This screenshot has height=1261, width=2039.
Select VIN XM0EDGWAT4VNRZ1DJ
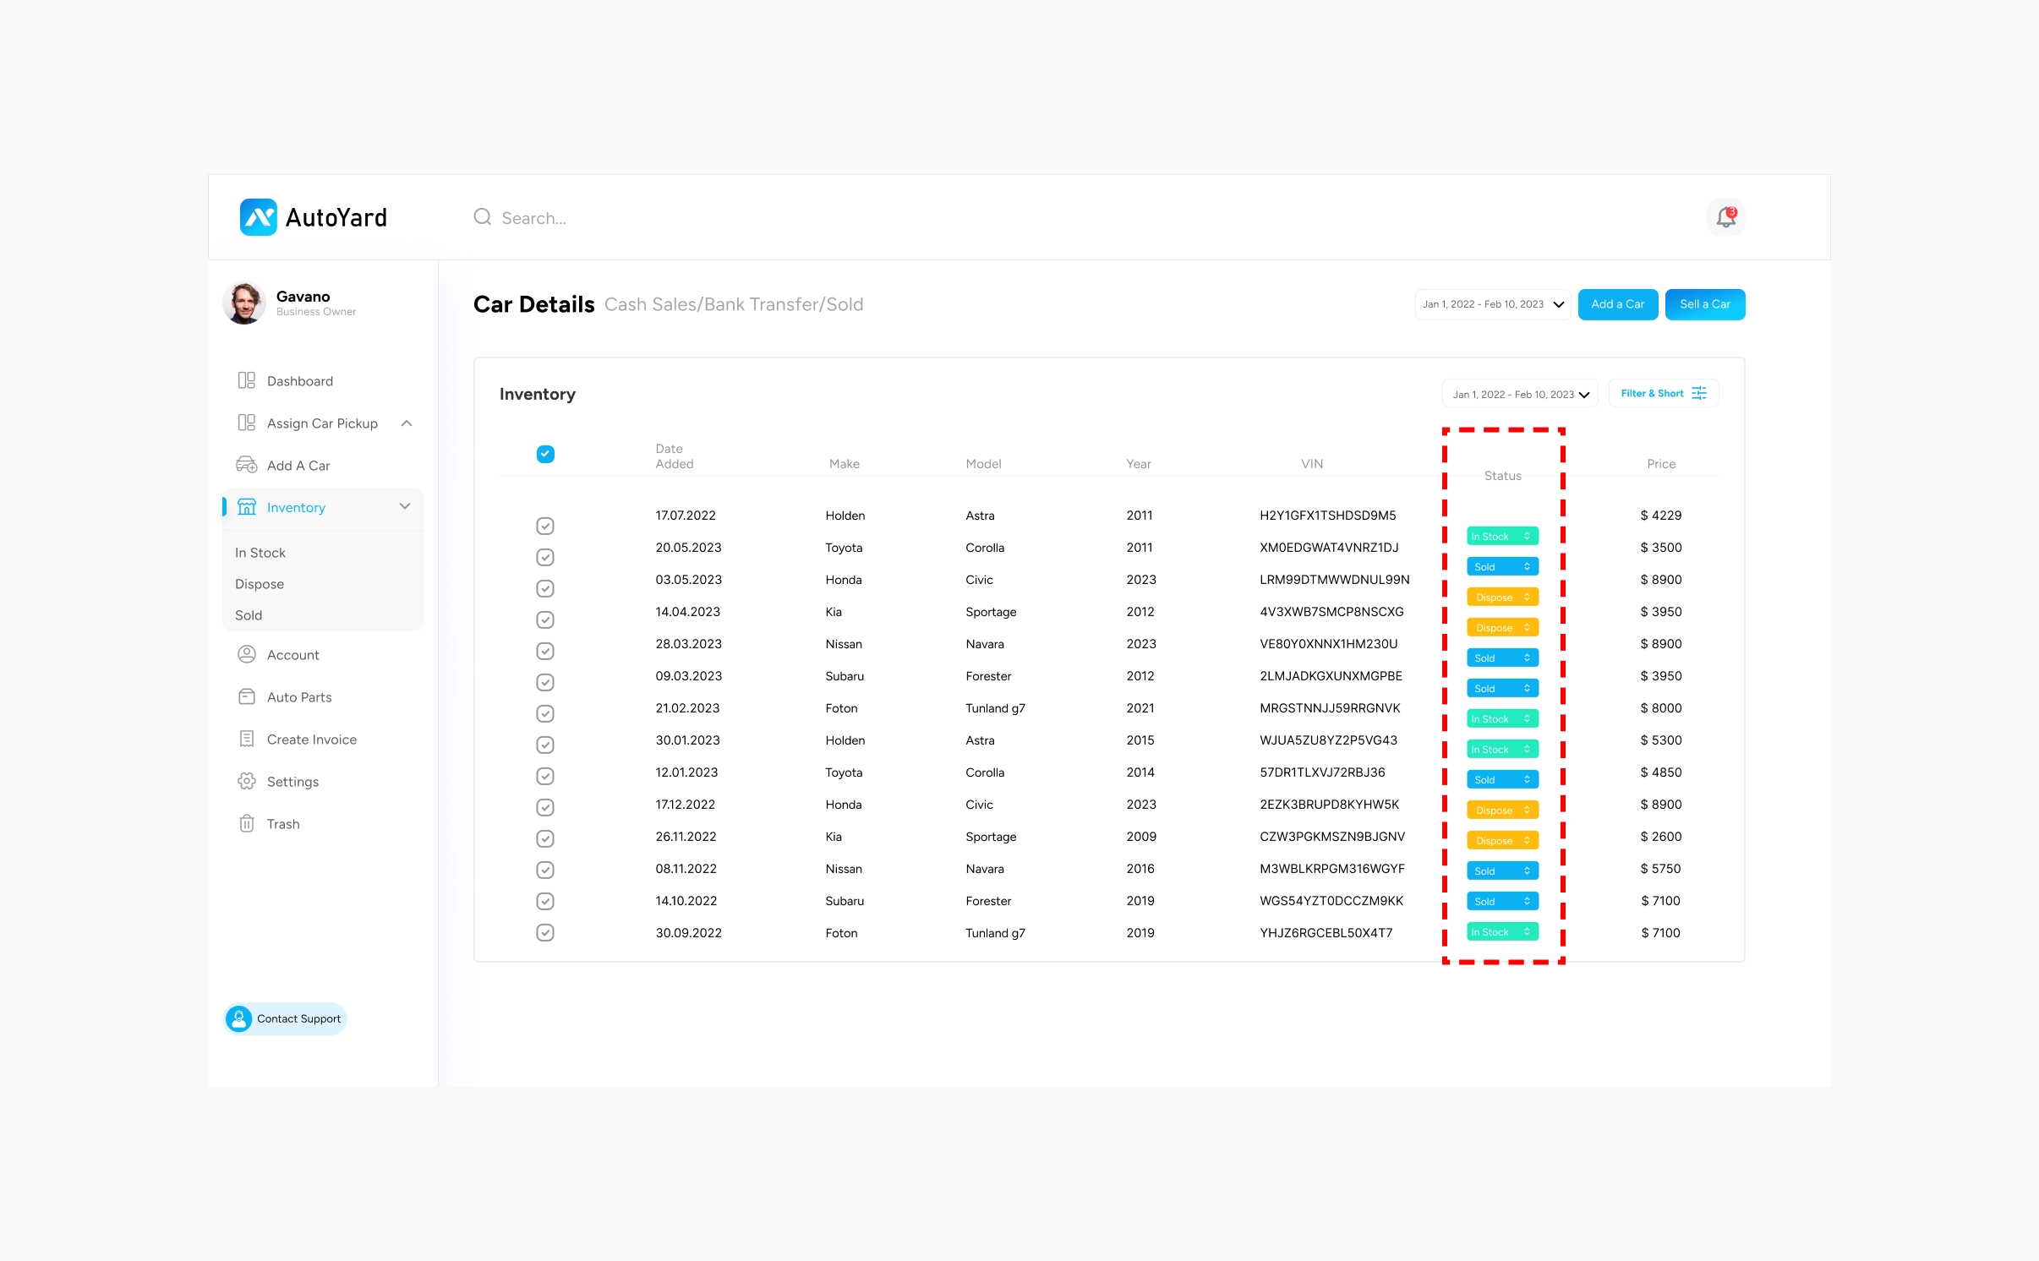pyautogui.click(x=1328, y=548)
